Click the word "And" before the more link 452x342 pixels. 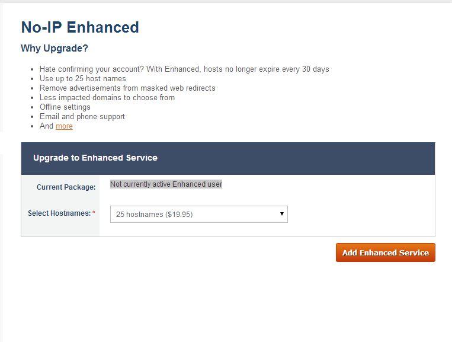(47, 126)
